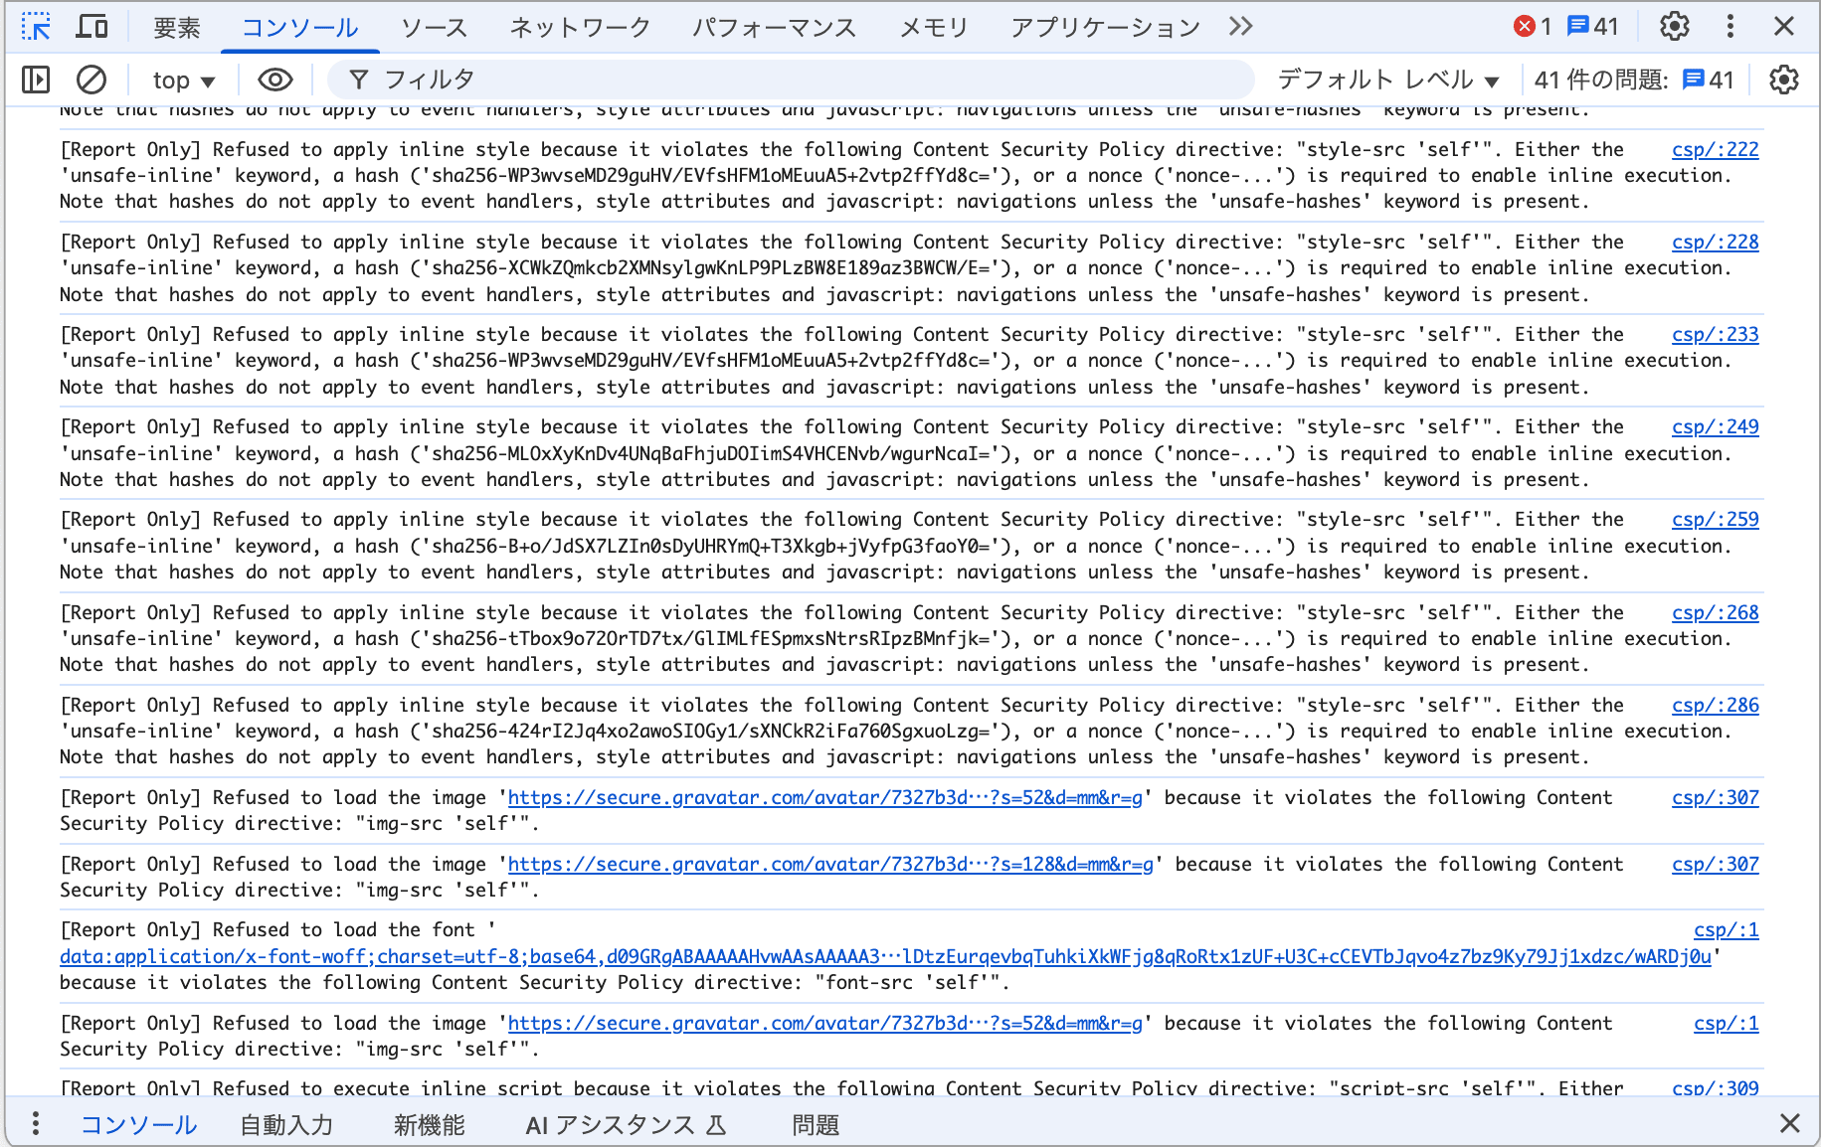1821x1147 pixels.
Task: Switch to the ソース (Sources) tab
Action: pyautogui.click(x=434, y=28)
